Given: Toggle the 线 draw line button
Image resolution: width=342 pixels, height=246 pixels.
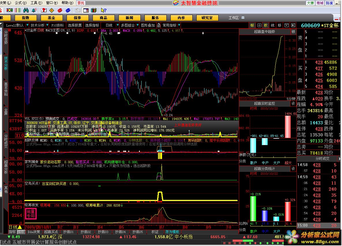Looking at the screenshot, I should [x=273, y=25].
